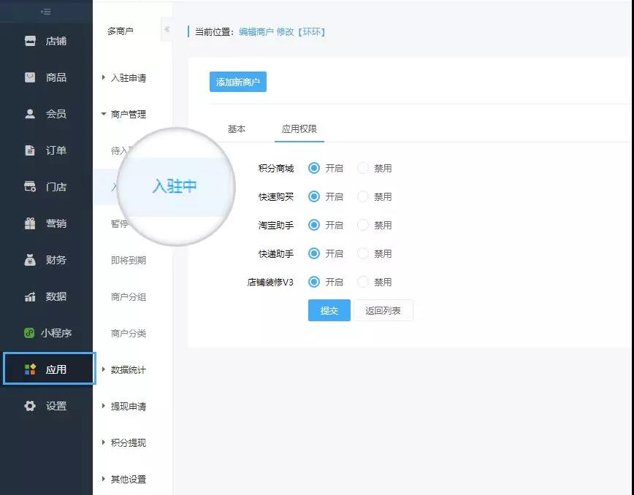Select the 应用 apps icon
The height and width of the screenshot is (495, 634).
click(x=30, y=369)
